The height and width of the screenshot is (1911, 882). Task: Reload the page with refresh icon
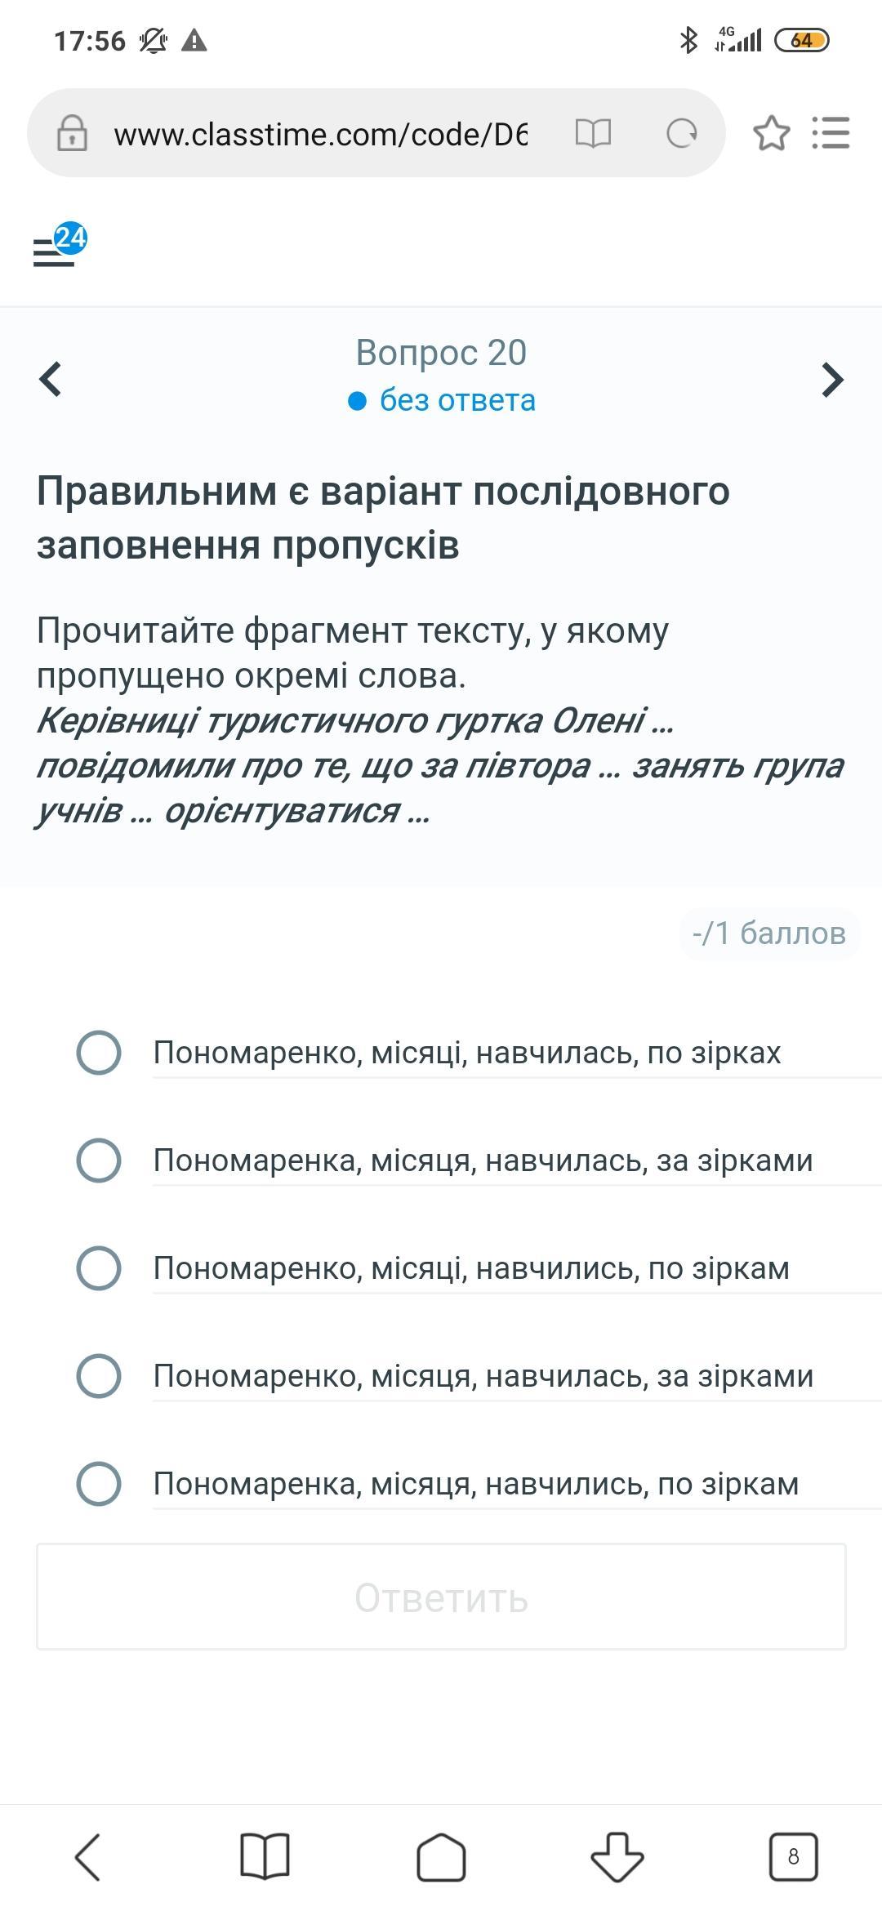point(681,133)
